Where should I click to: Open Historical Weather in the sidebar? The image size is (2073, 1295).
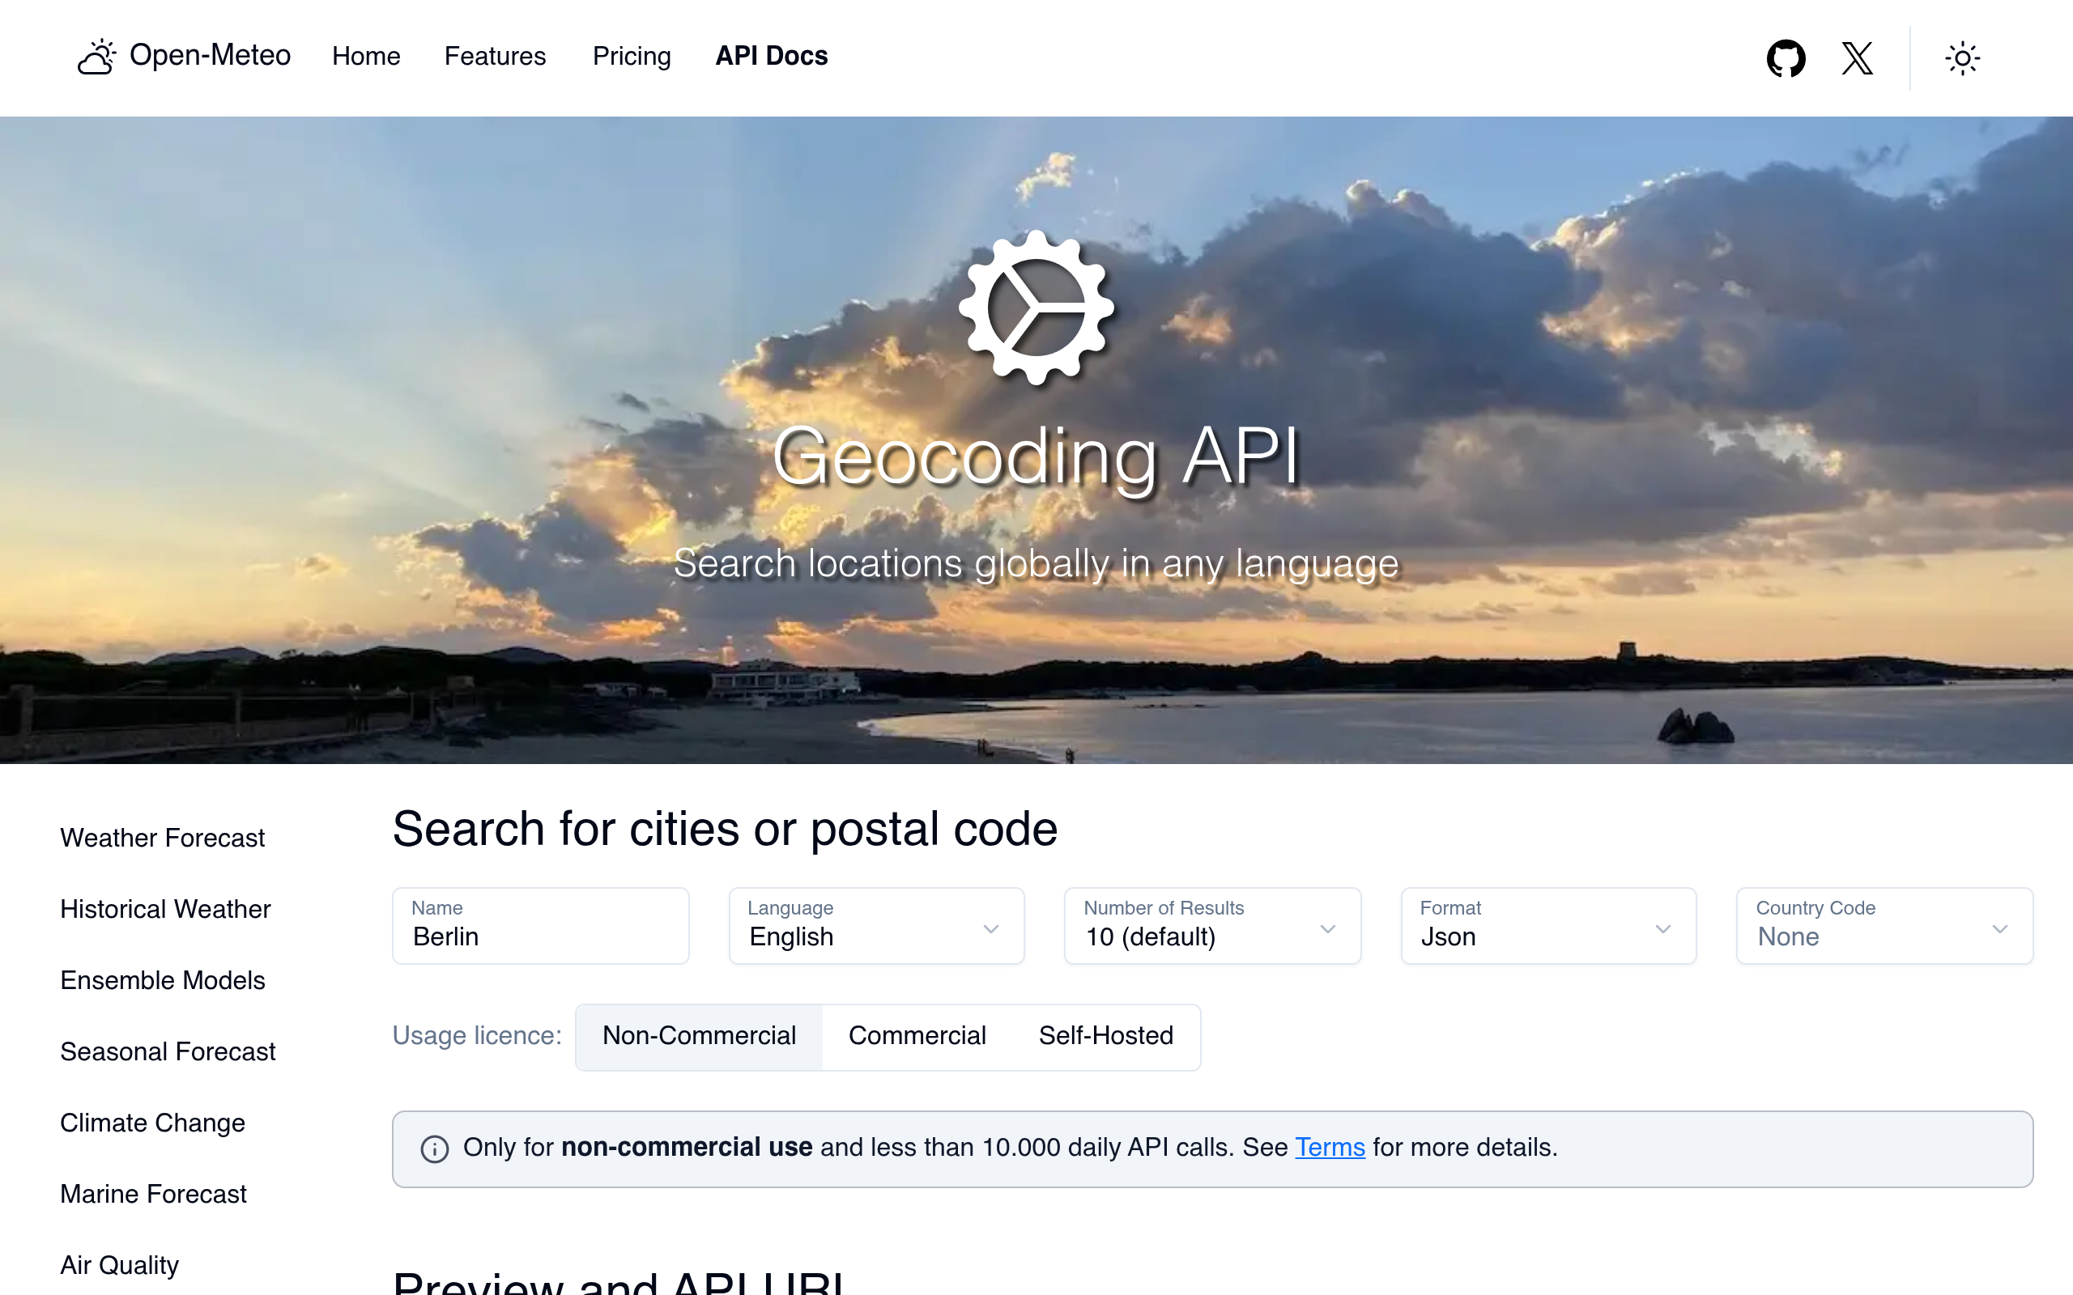pyautogui.click(x=165, y=909)
